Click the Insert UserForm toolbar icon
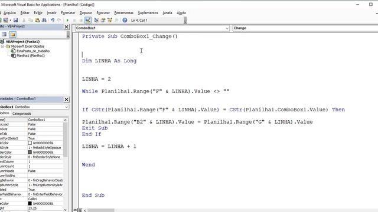Screen dimensions: 378x212 6,20
